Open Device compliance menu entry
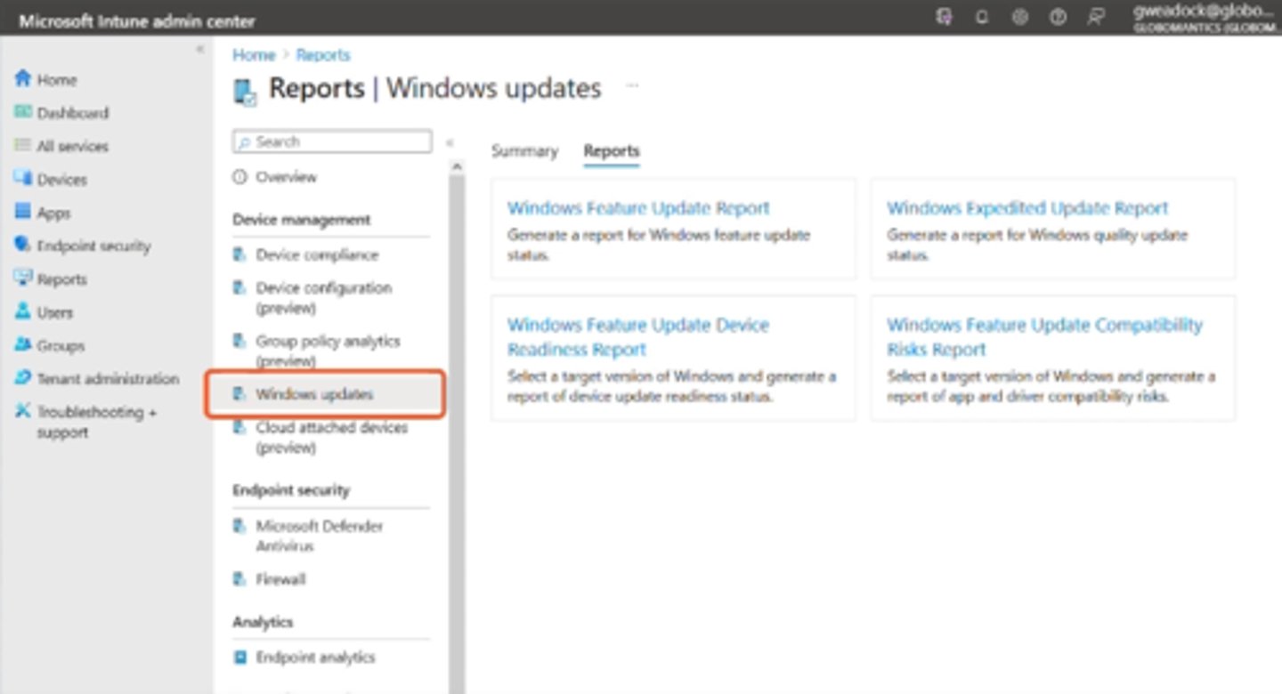This screenshot has height=694, width=1282. [x=317, y=254]
